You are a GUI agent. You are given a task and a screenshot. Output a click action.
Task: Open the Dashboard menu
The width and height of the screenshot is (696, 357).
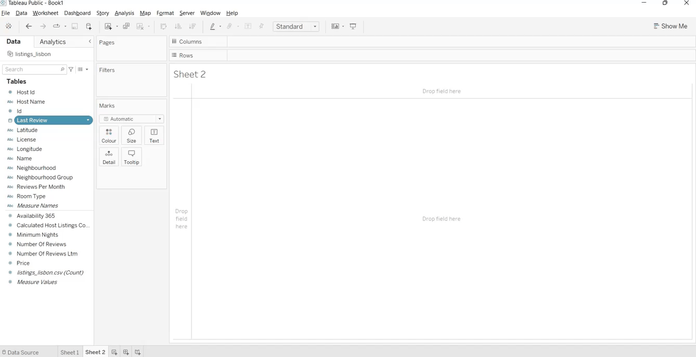point(77,13)
